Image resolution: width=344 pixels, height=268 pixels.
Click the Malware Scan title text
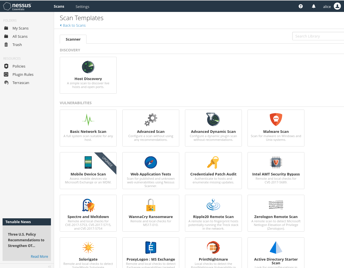[276, 131]
